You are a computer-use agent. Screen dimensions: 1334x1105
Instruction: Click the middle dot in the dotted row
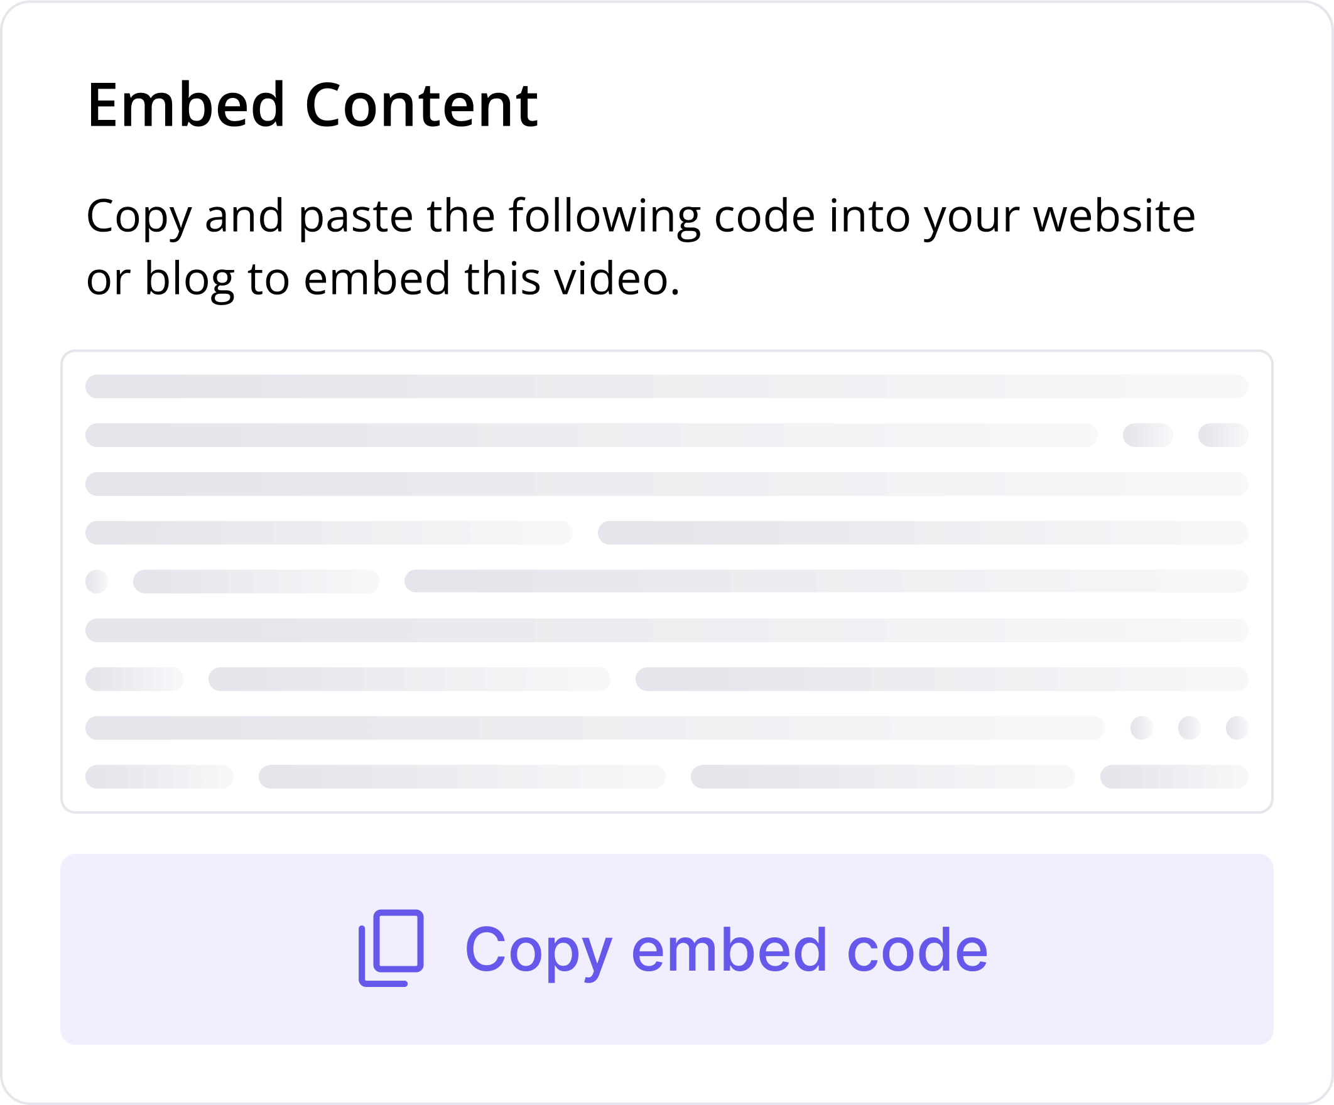click(x=1190, y=728)
